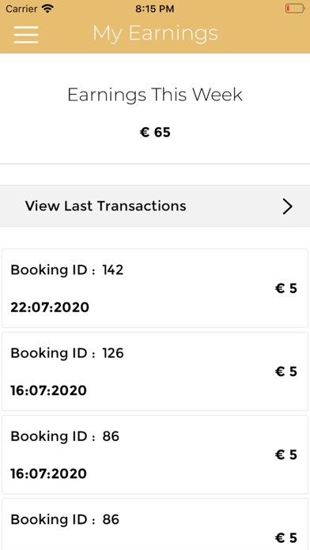The width and height of the screenshot is (310, 550).
Task: Tap the € 5 amount for booking 126
Action: click(286, 372)
